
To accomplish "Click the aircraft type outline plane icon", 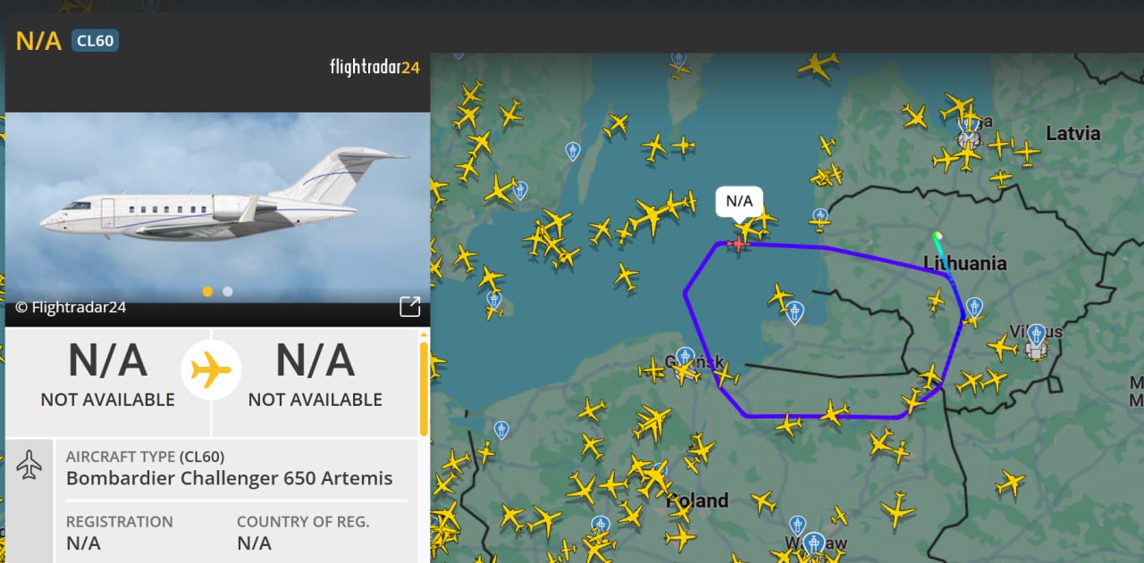I will point(29,464).
